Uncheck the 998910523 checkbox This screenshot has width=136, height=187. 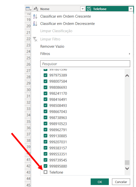coord(45,124)
